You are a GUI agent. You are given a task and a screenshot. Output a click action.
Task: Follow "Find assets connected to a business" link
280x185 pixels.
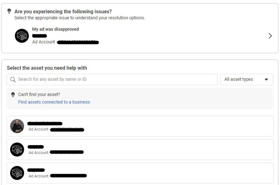tap(54, 102)
